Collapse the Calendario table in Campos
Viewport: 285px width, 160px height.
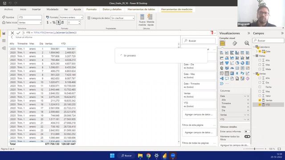254,47
